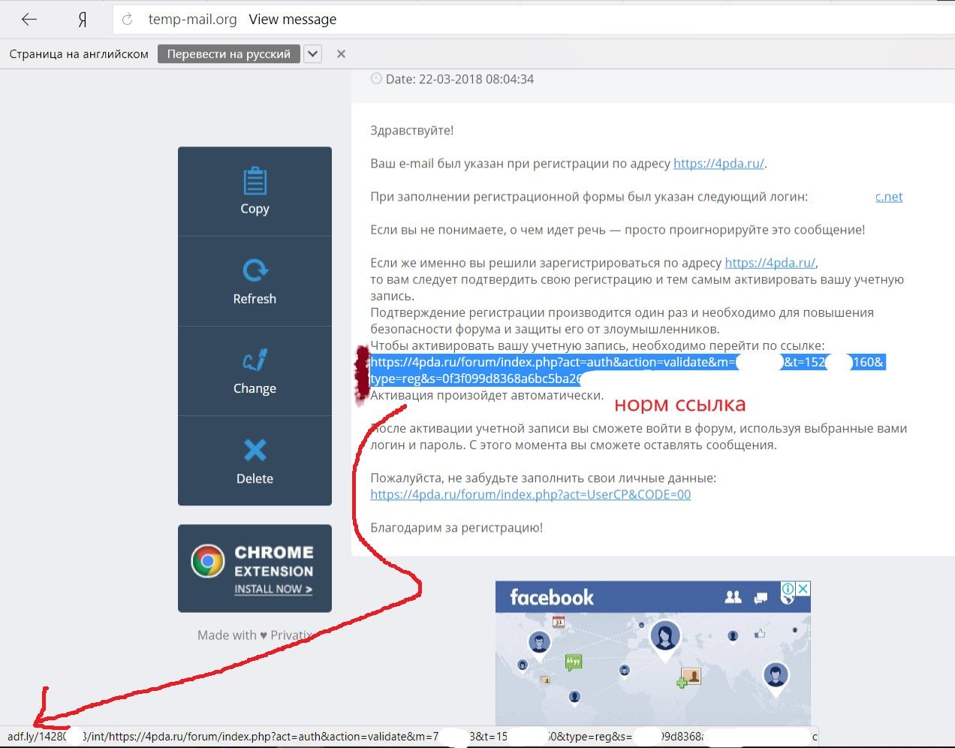Translate page with Перевести на русский button
The height and width of the screenshot is (748, 955).
229,54
